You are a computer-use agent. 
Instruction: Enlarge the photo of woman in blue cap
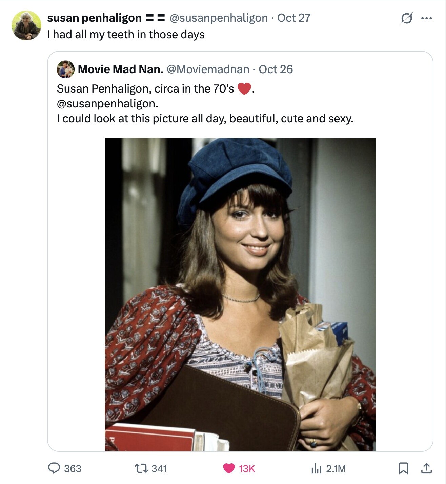[x=240, y=294]
